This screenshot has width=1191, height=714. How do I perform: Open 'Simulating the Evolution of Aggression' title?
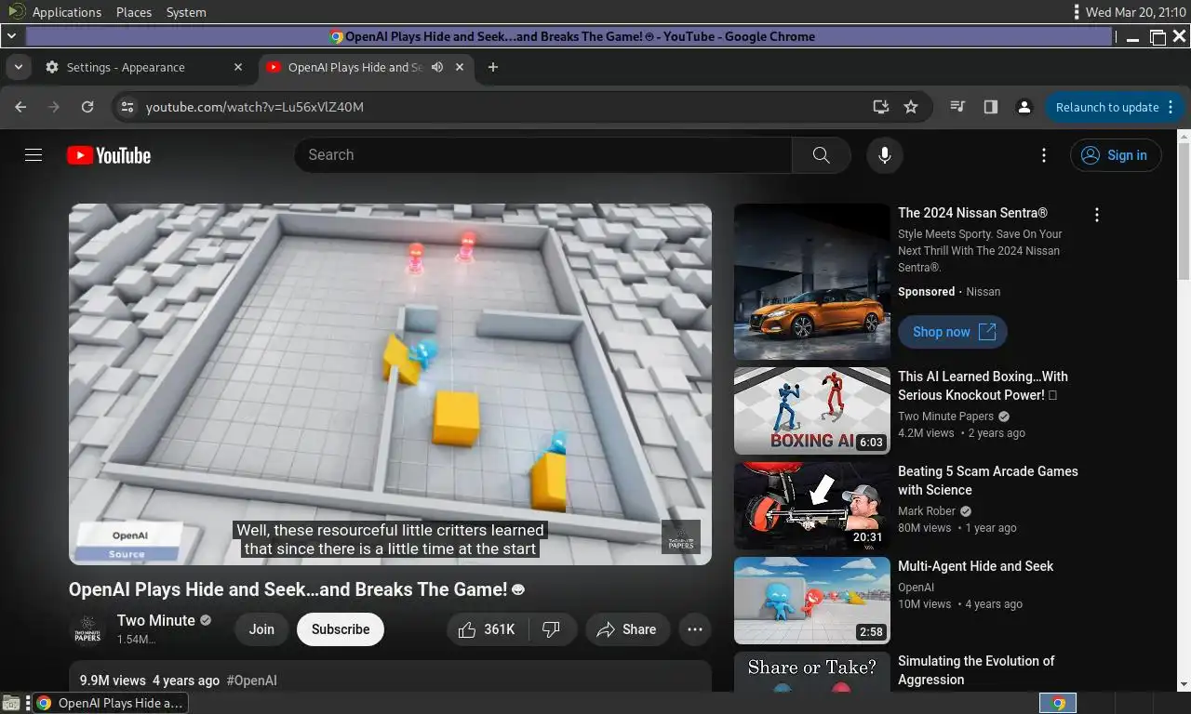(976, 670)
